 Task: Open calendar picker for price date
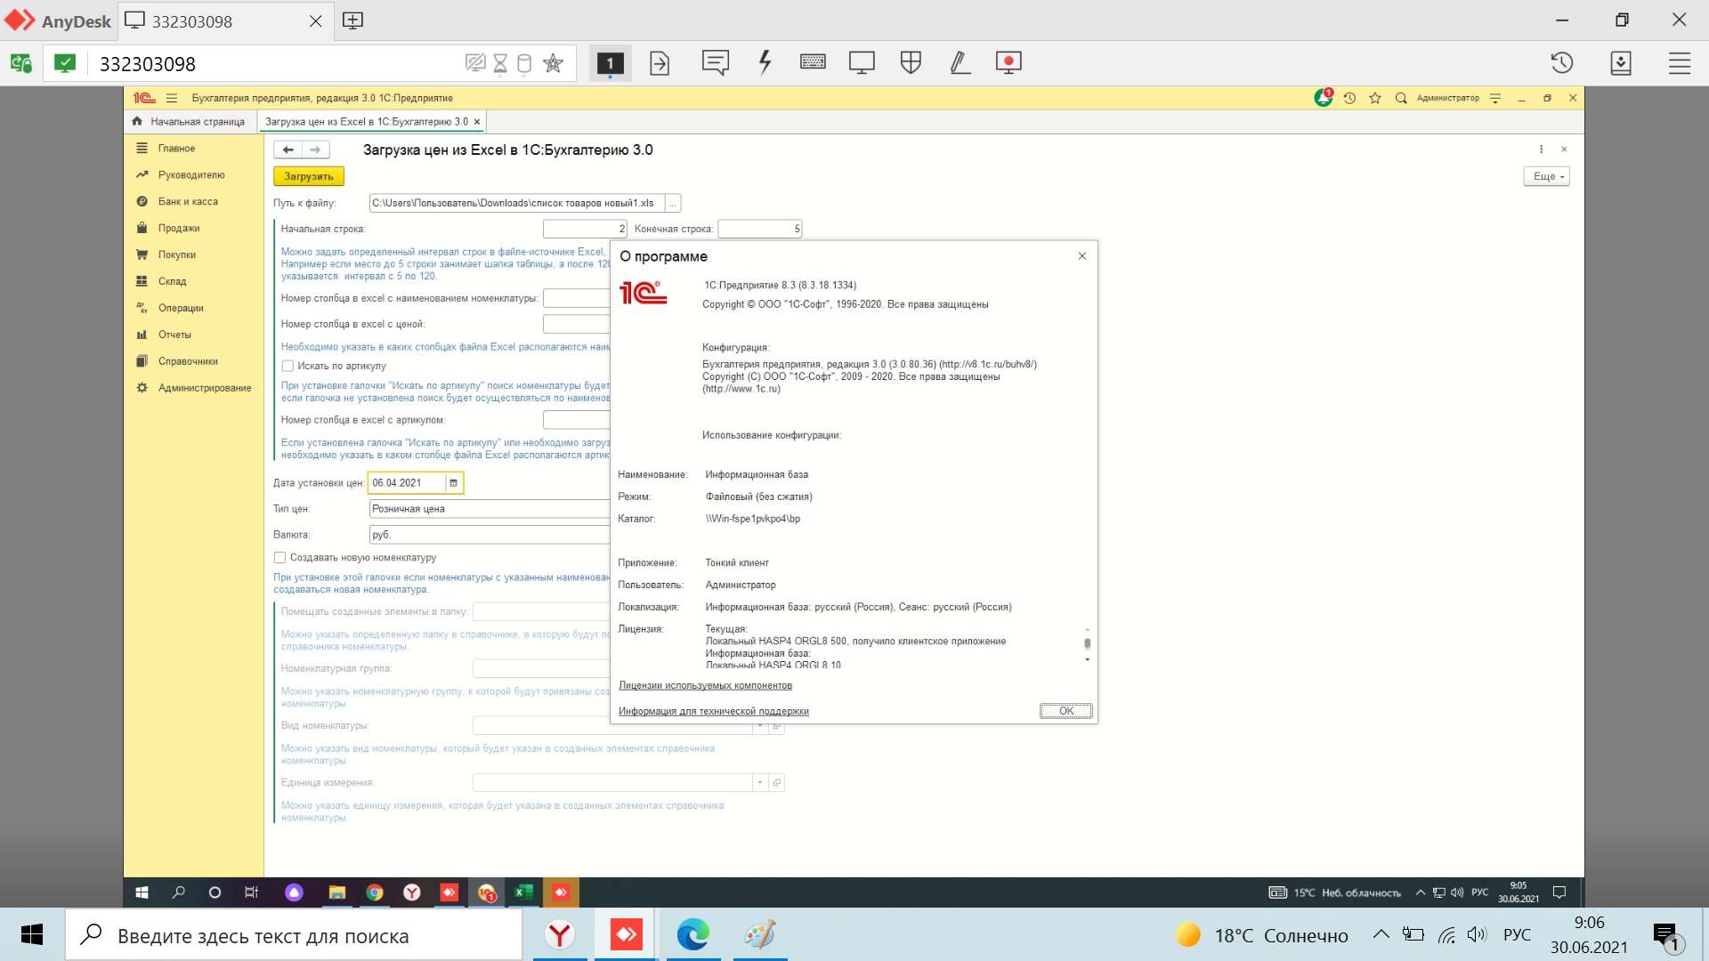(453, 483)
